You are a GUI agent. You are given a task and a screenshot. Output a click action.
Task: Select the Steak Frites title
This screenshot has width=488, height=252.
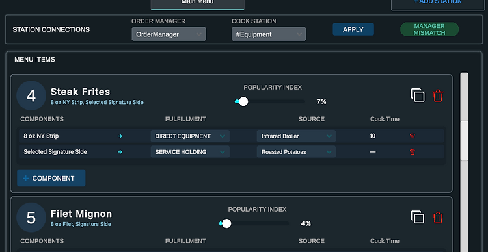(x=80, y=92)
